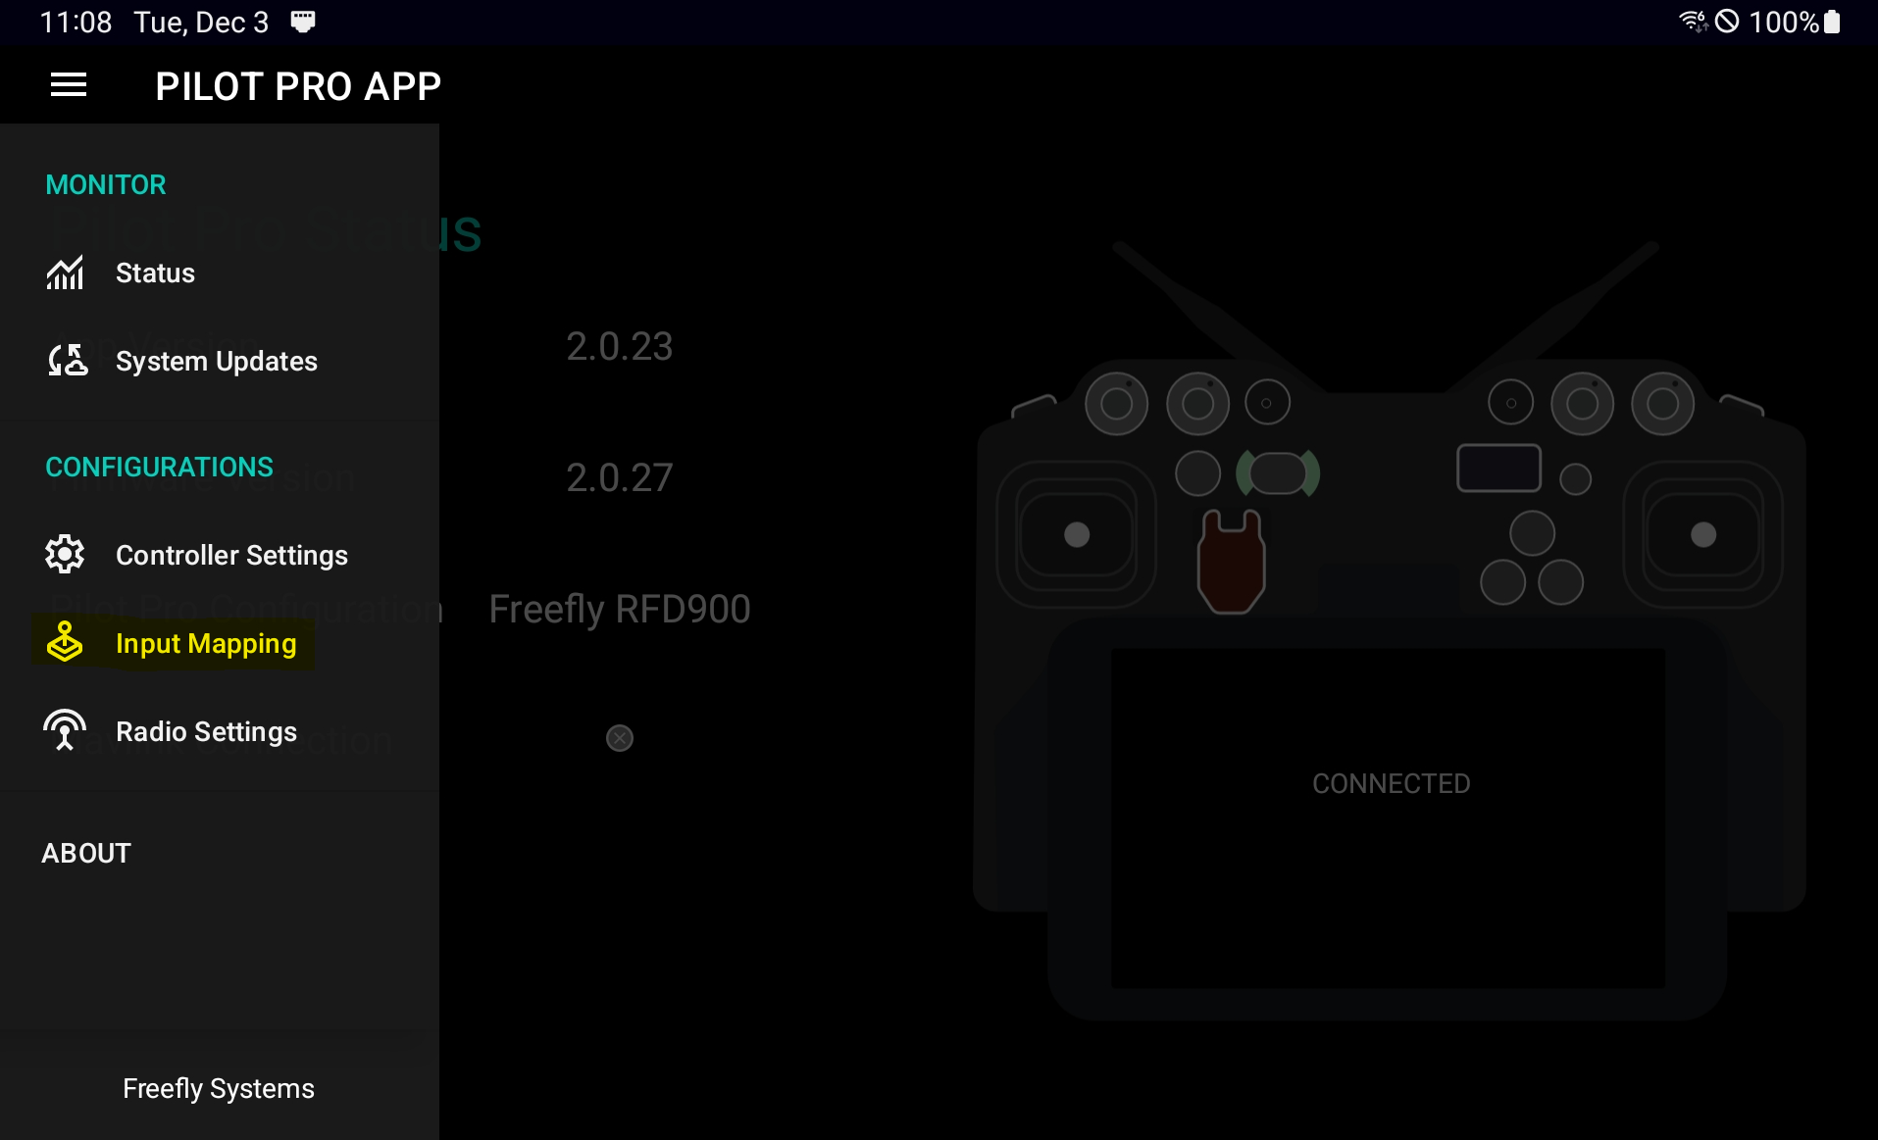Click the right joystick on controller diagram
This screenshot has width=1878, height=1140.
click(1703, 534)
